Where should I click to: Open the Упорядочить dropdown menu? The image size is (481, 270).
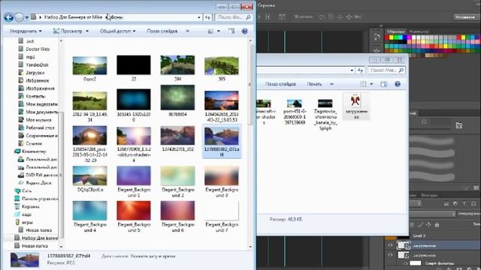tap(26, 31)
